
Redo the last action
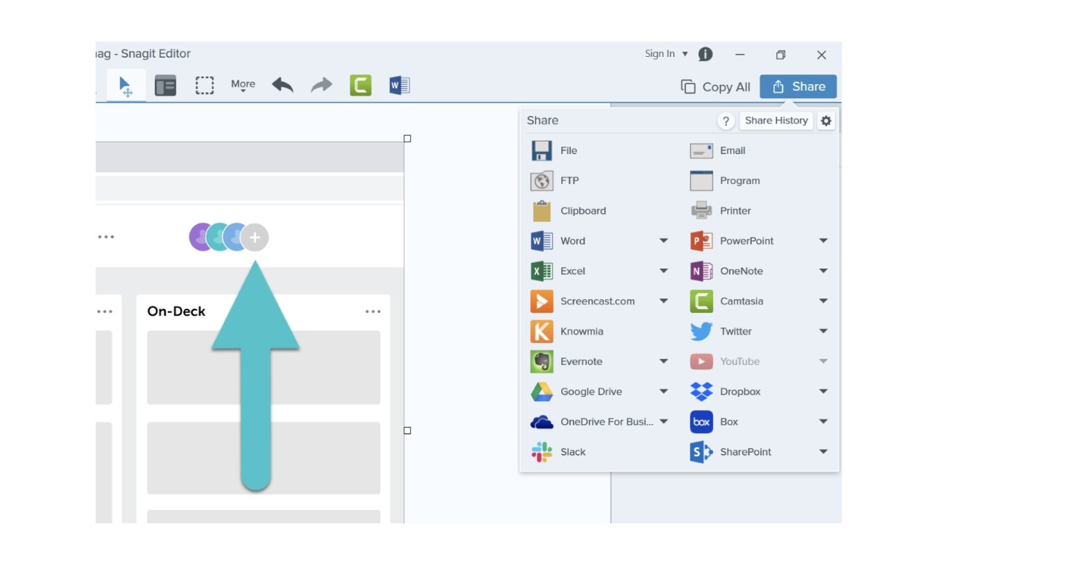pos(321,85)
